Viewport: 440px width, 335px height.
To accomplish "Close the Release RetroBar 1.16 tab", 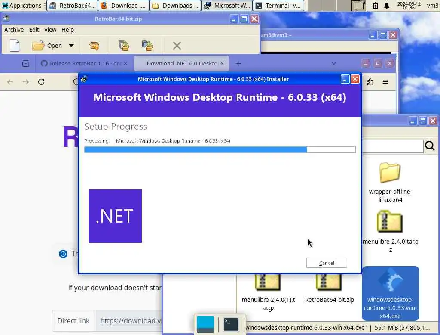I will [125, 64].
